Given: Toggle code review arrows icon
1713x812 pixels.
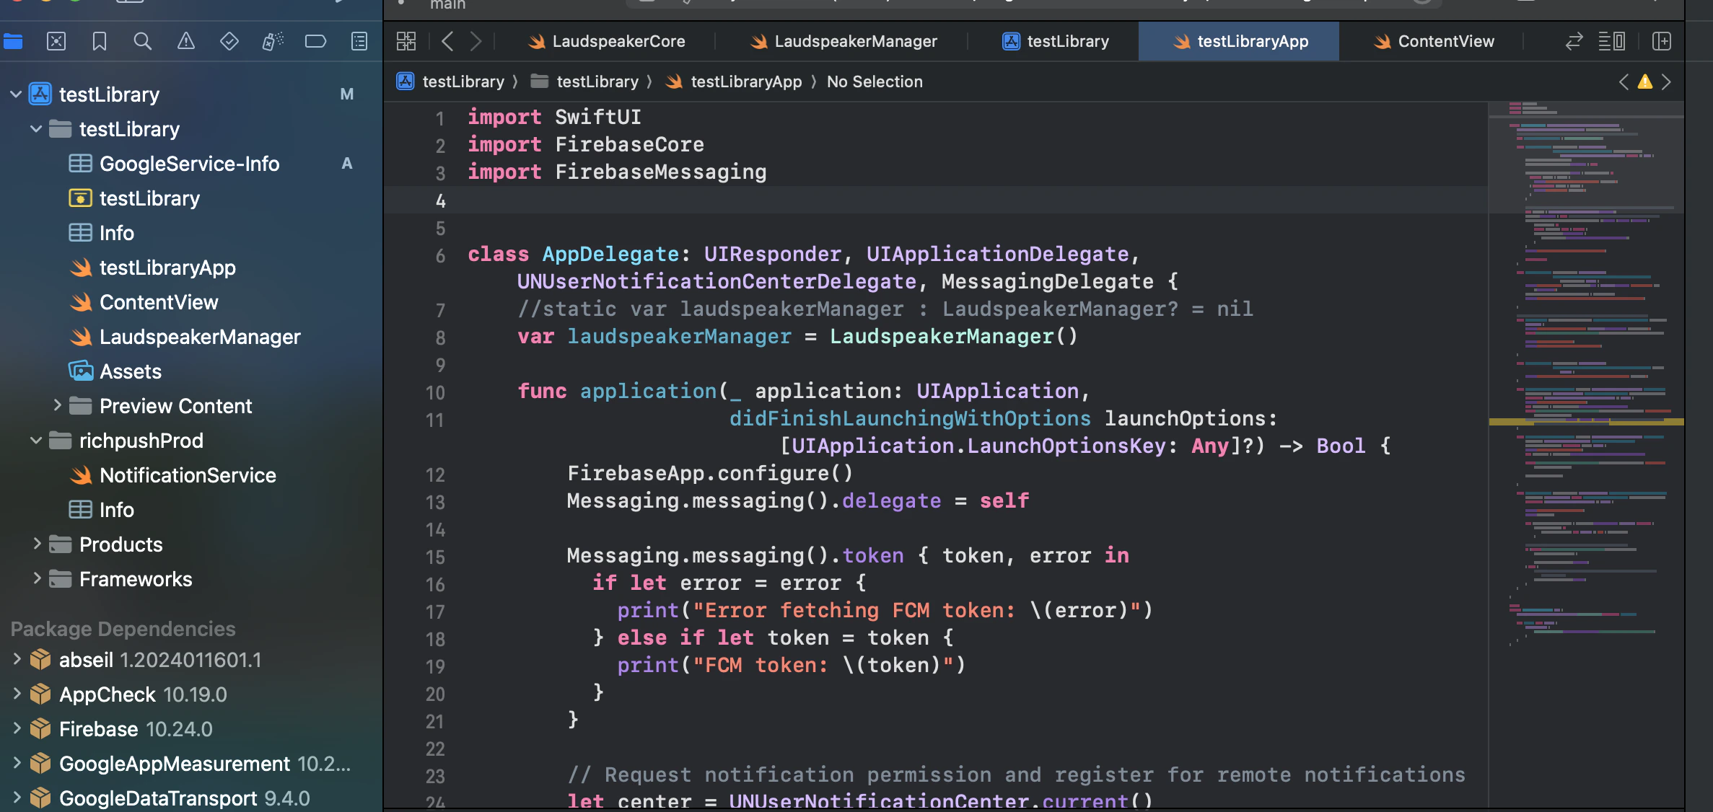Looking at the screenshot, I should coord(1574,41).
